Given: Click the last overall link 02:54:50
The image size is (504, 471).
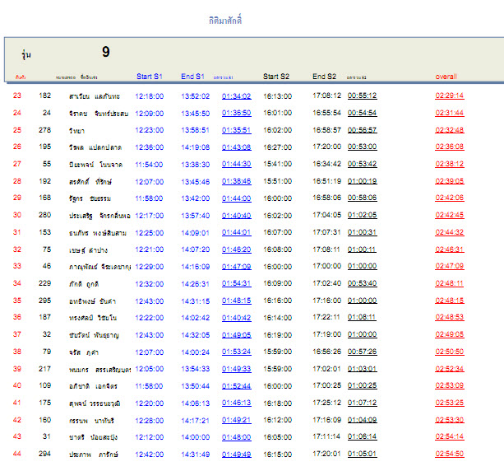Looking at the screenshot, I should tap(449, 454).
